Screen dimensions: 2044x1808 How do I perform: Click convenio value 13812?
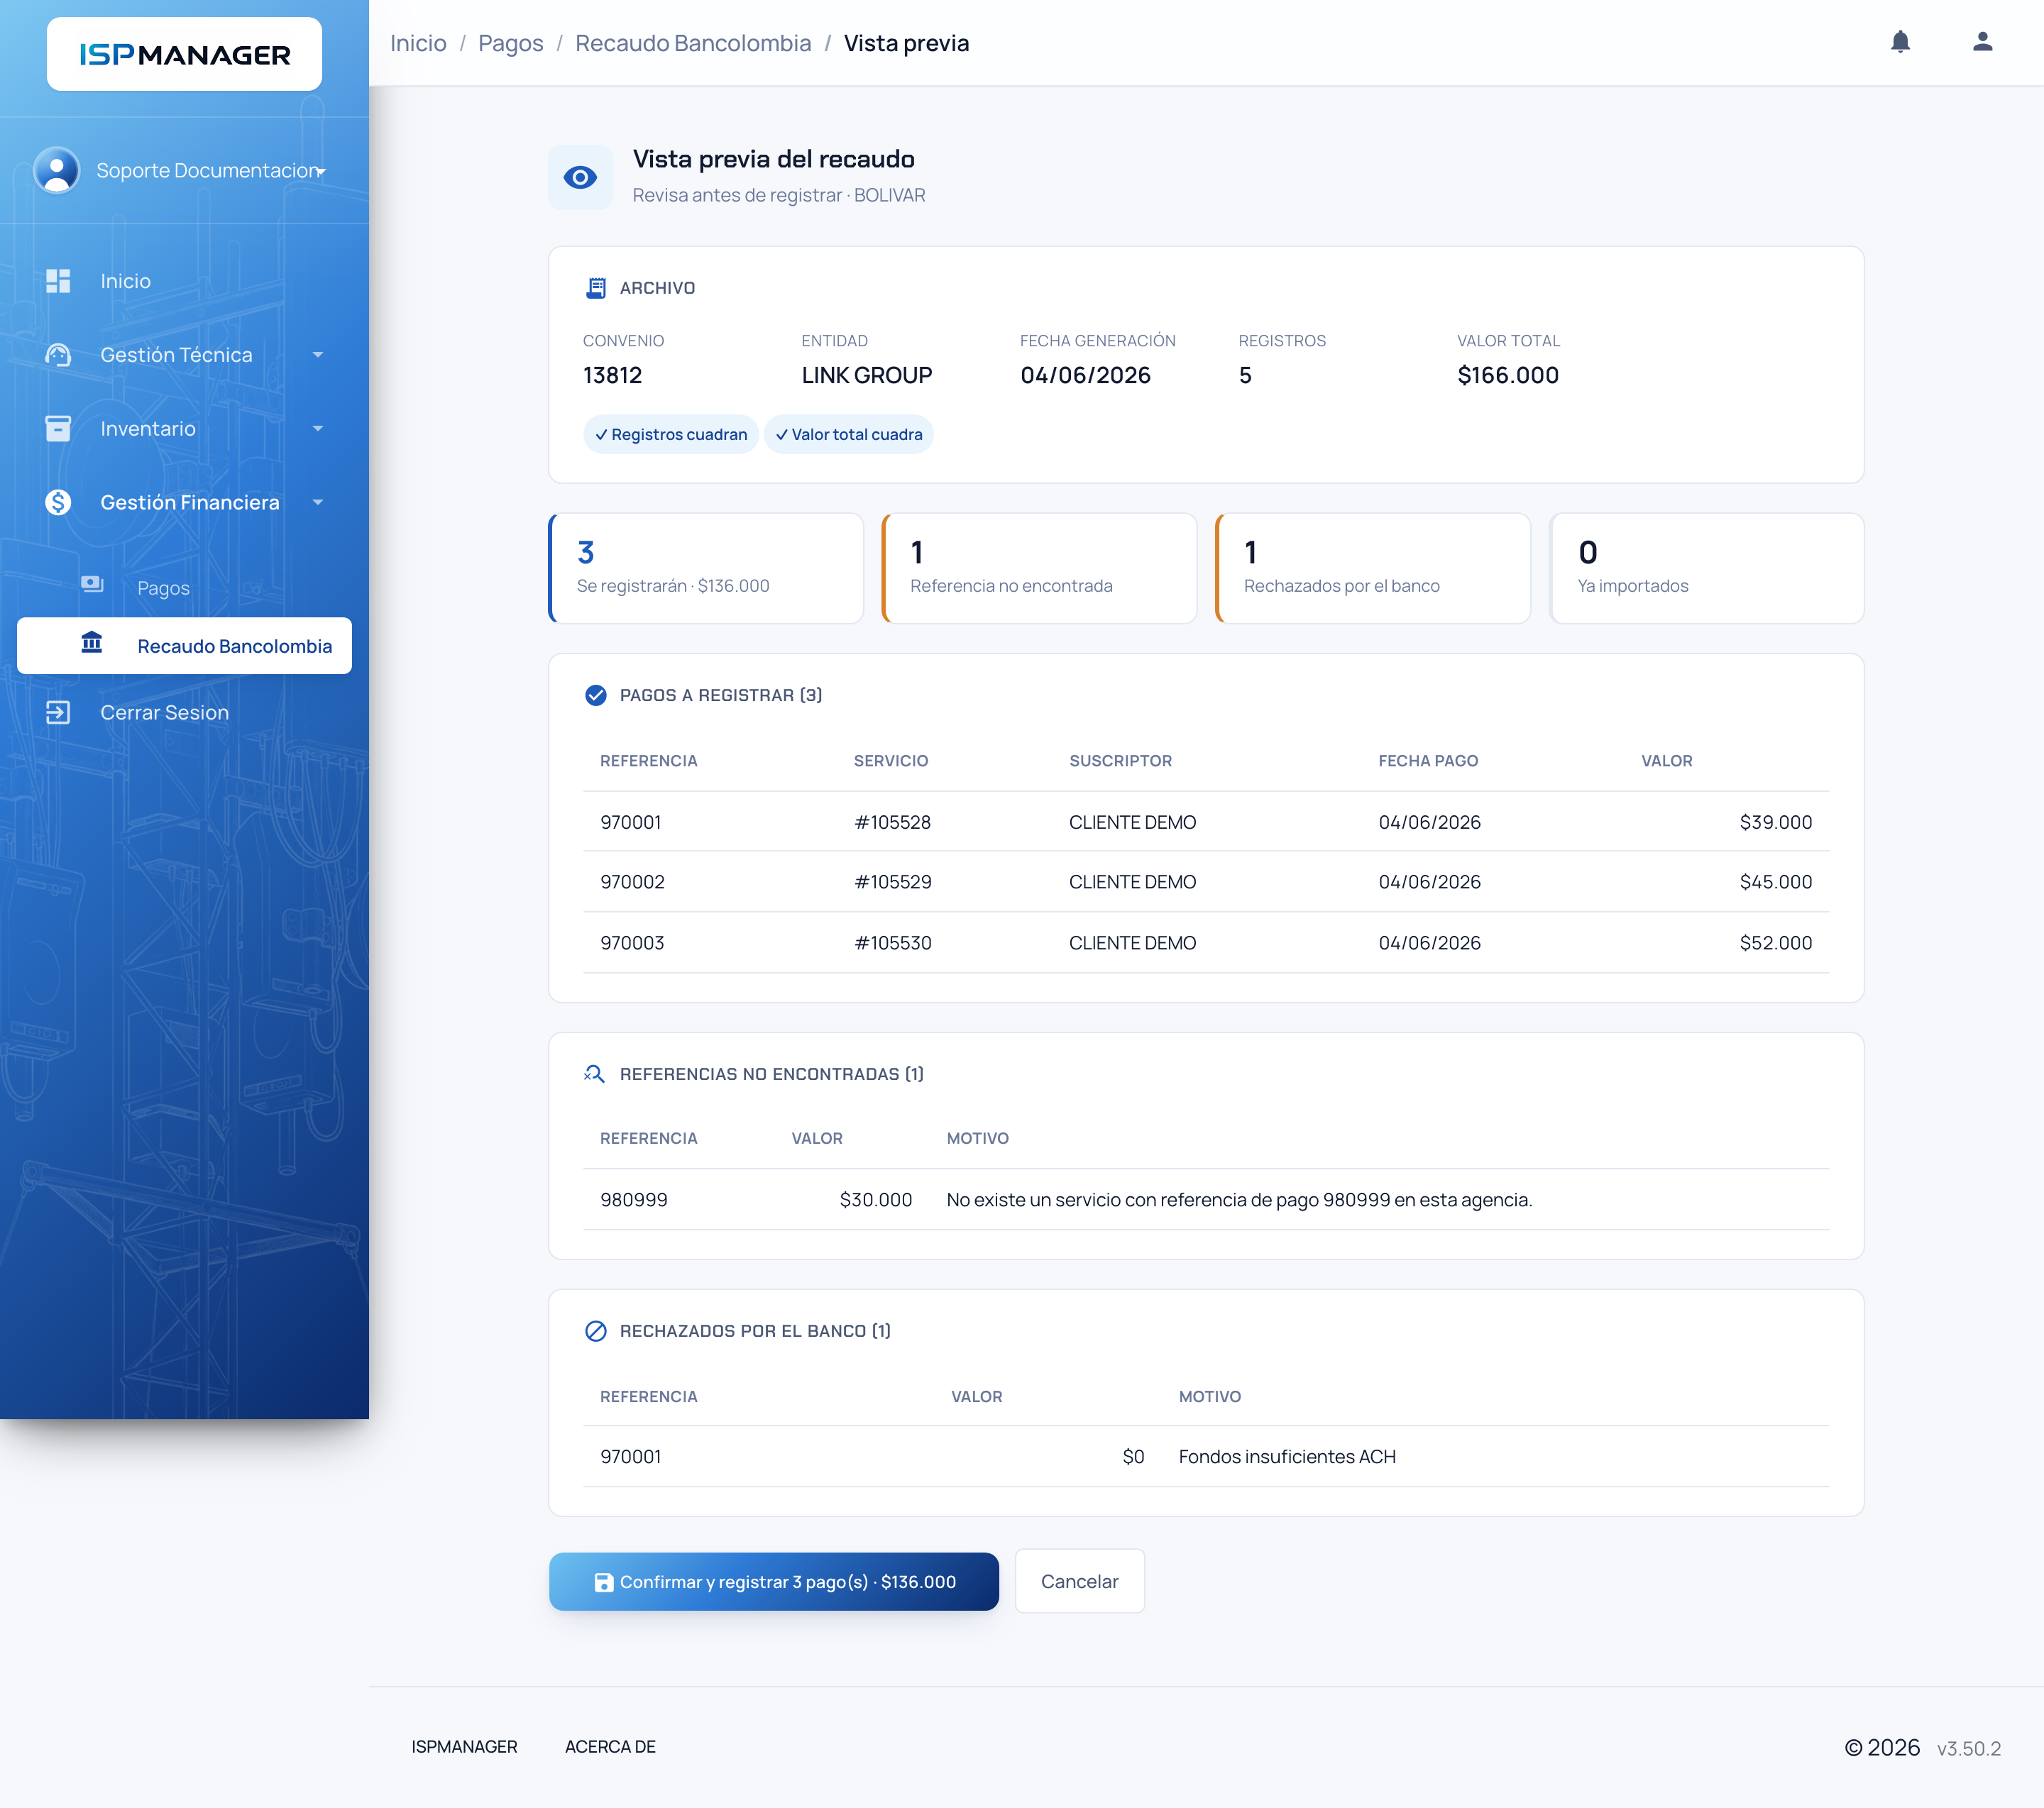613,376
